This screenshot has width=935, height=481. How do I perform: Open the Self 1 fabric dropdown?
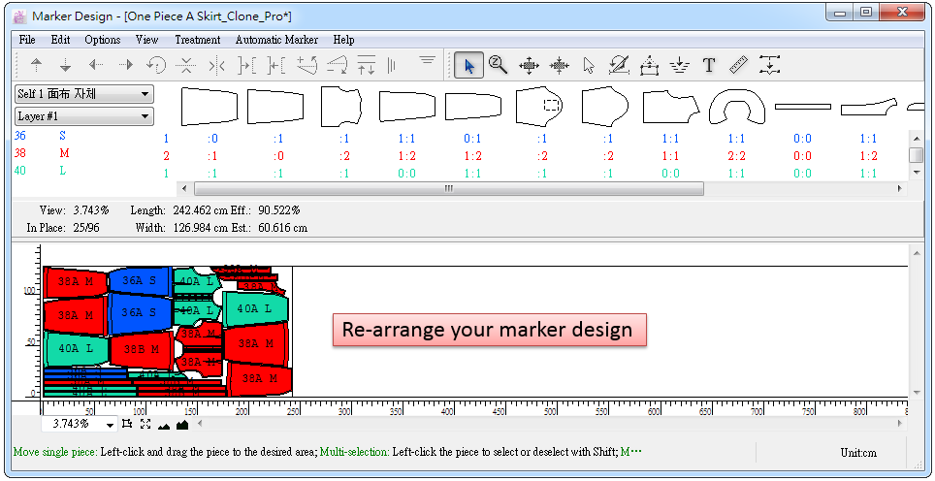84,94
